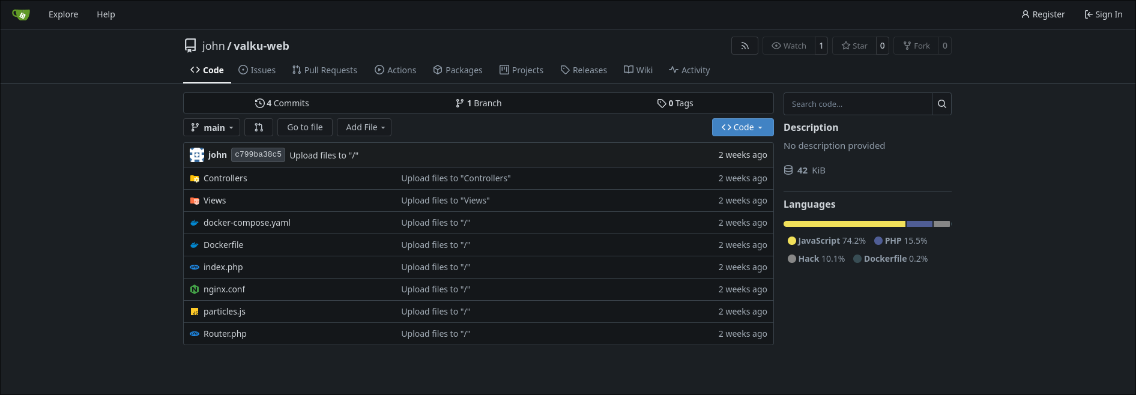This screenshot has height=395, width=1136.
Task: Switch to the Issues tab
Action: 257,70
